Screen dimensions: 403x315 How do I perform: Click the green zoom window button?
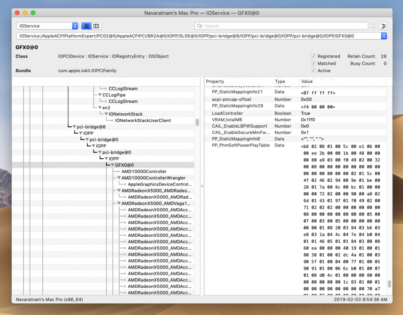click(x=33, y=13)
